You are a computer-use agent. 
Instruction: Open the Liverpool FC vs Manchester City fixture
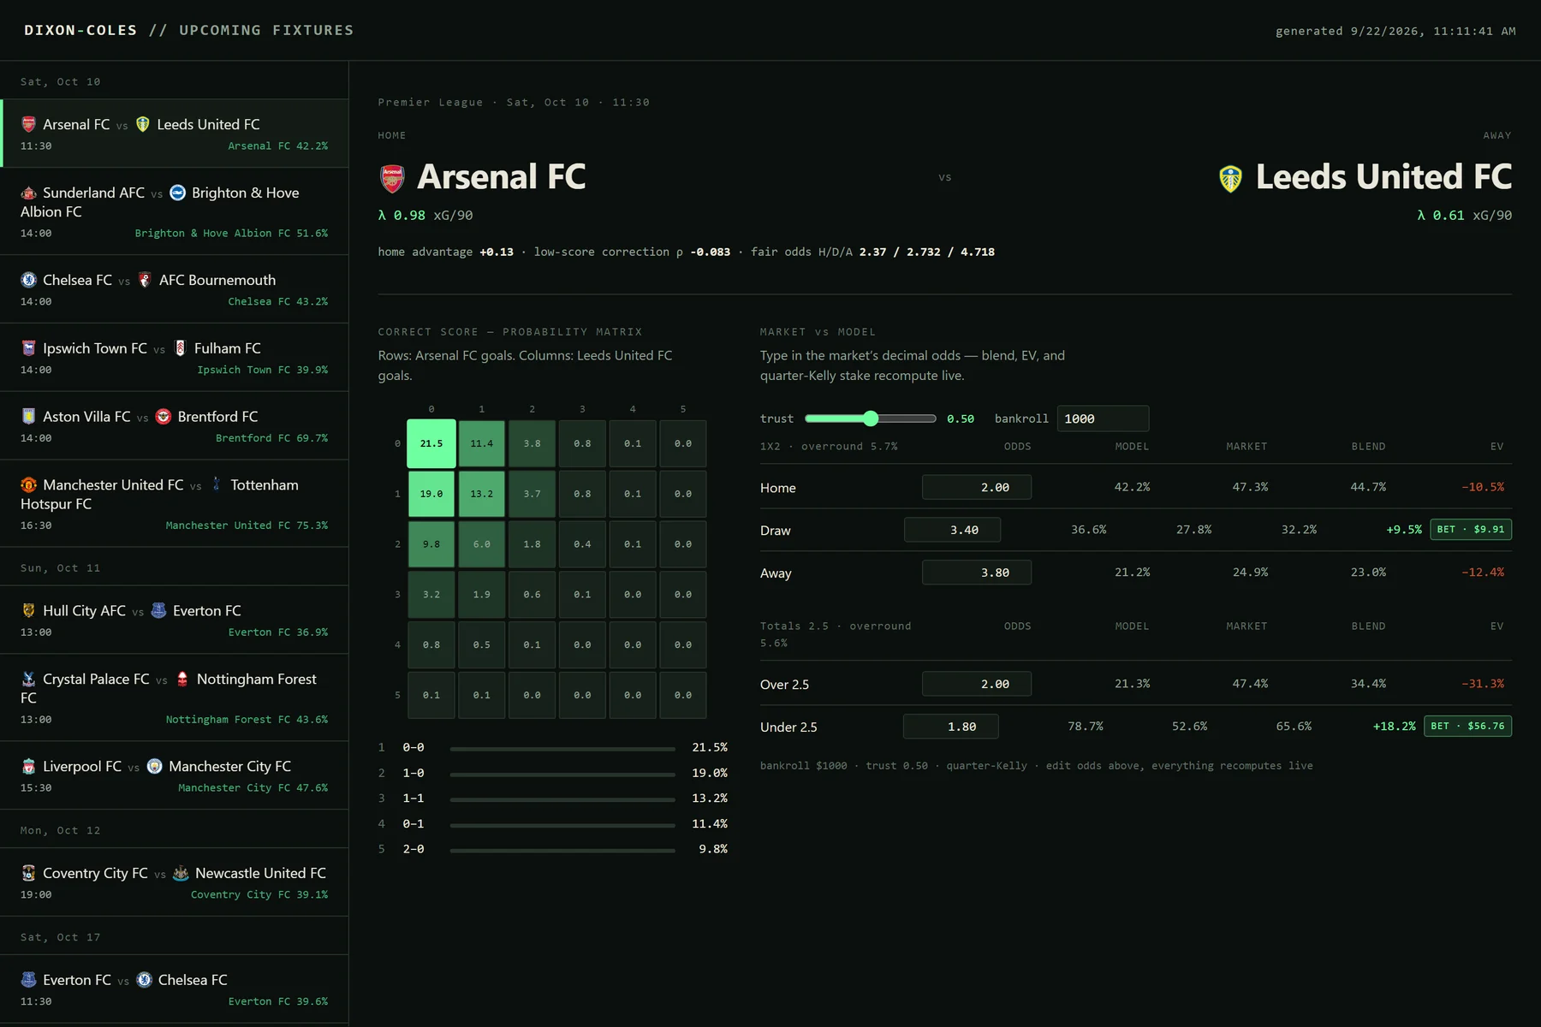[x=175, y=775]
